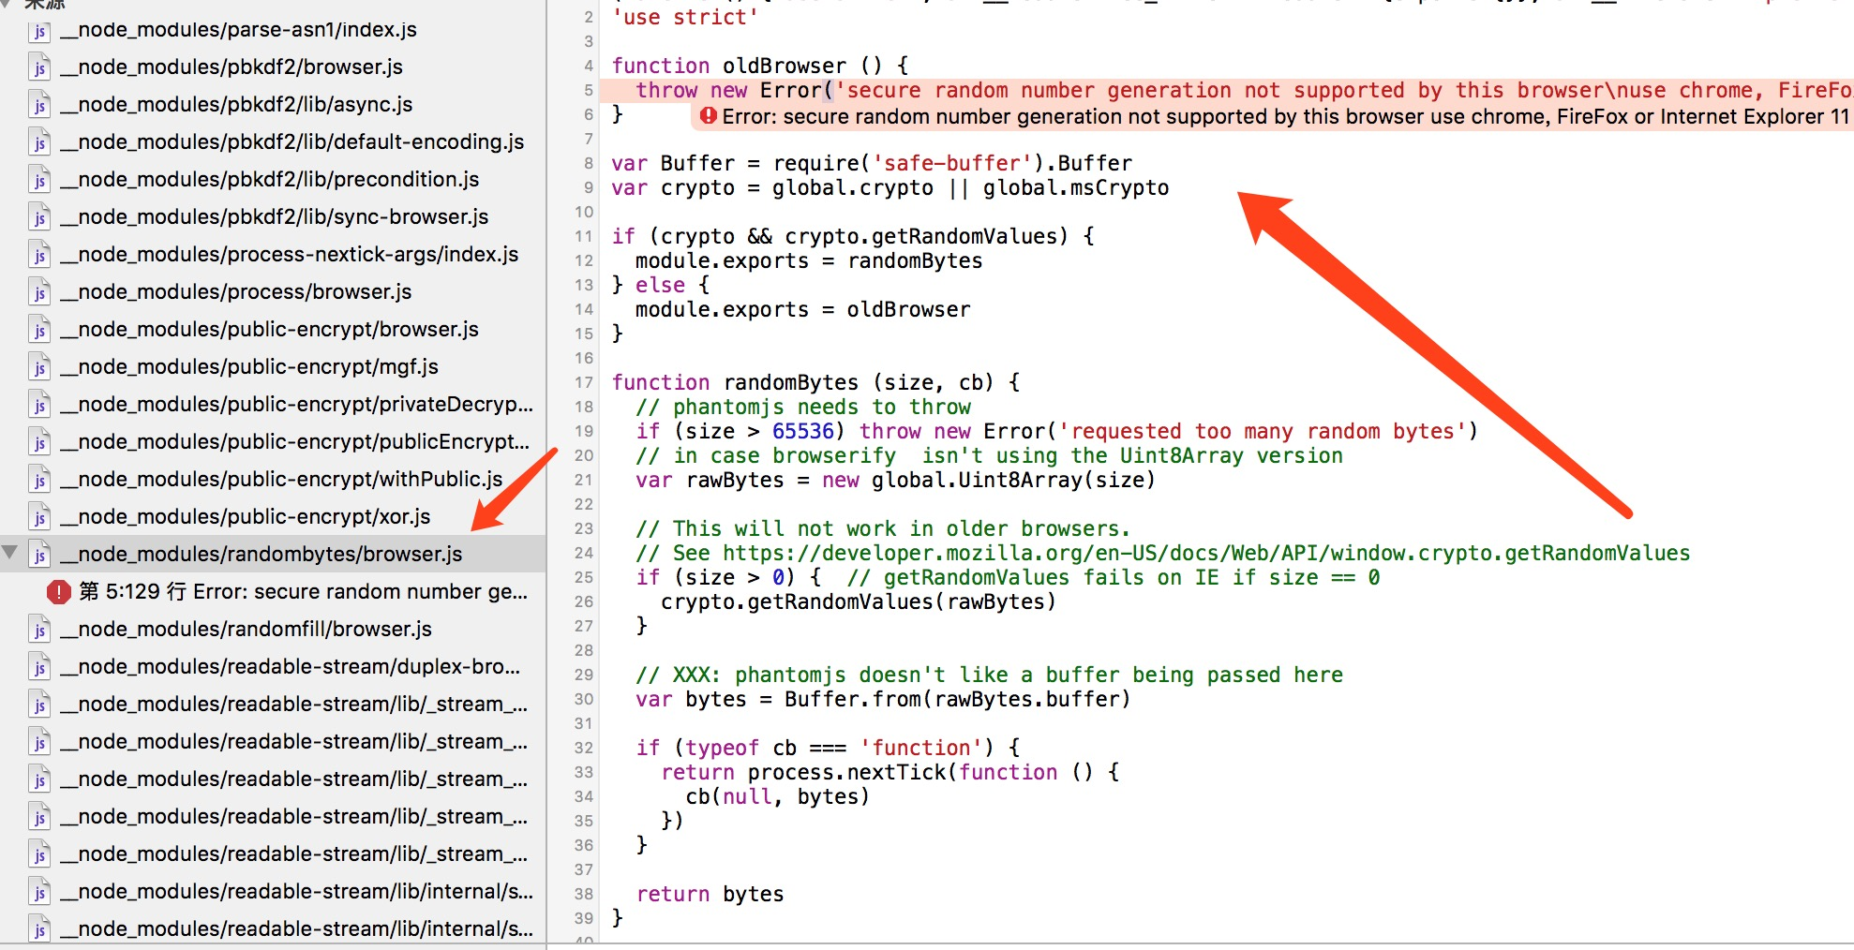The image size is (1854, 950).
Task: Click the "'use strict'" directive line
Action: click(685, 17)
